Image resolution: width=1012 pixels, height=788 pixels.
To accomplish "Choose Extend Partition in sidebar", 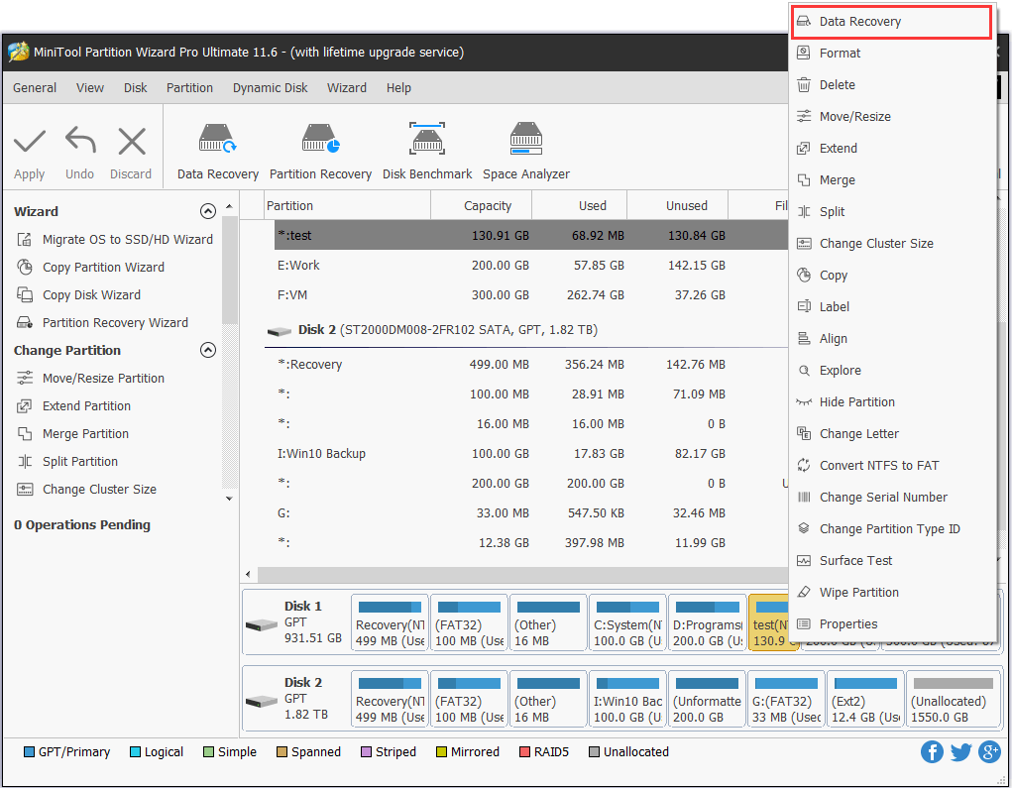I will click(x=73, y=406).
